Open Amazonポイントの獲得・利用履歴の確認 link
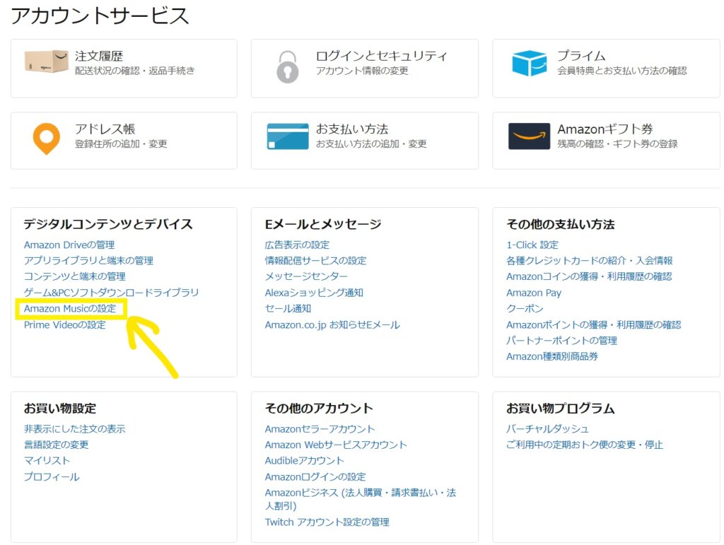The width and height of the screenshot is (724, 545). [x=594, y=325]
